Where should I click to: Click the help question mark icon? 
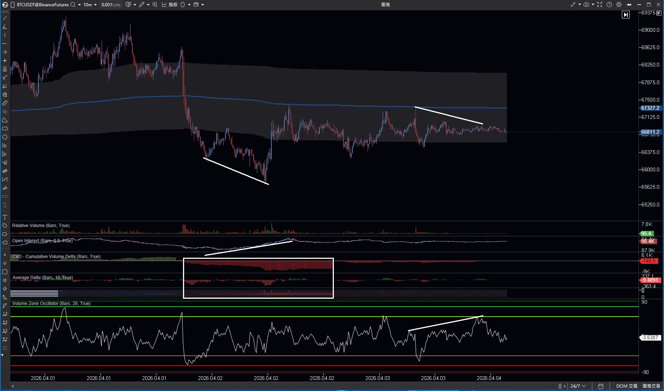609,4
